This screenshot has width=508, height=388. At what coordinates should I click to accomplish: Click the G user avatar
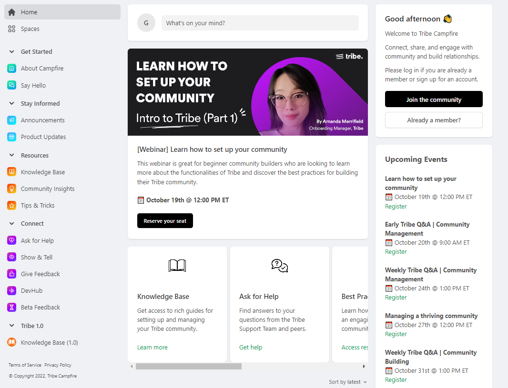(x=146, y=23)
